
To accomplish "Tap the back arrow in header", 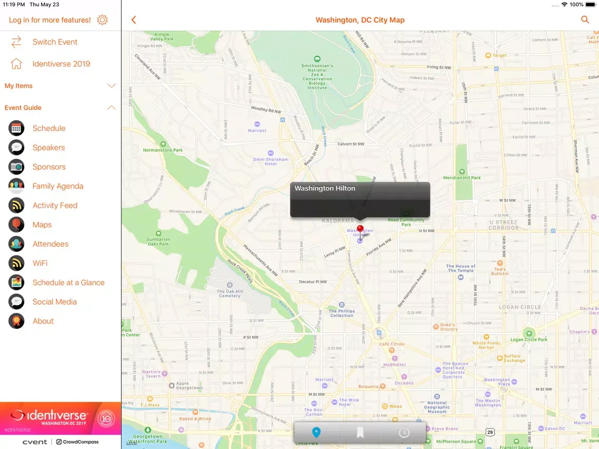I will [133, 20].
